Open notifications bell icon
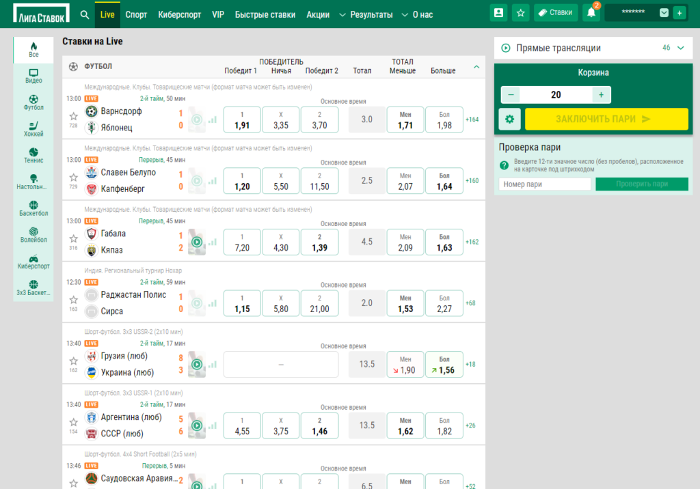700x489 pixels. 591,13
